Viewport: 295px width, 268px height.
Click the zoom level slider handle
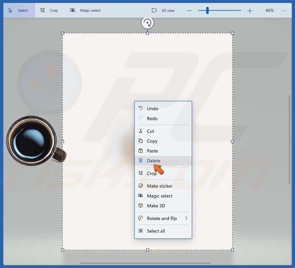point(207,10)
